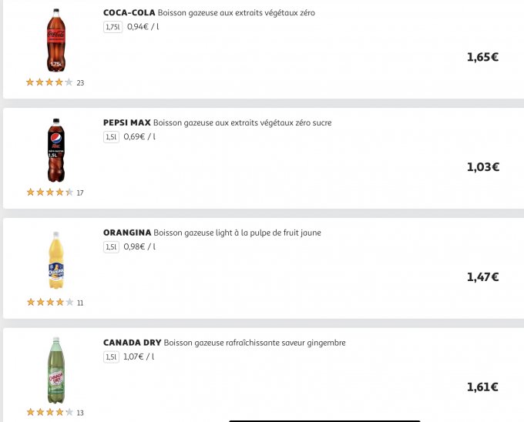View the Canada Dry bottle picture
The height and width of the screenshot is (422, 524).
(x=56, y=370)
